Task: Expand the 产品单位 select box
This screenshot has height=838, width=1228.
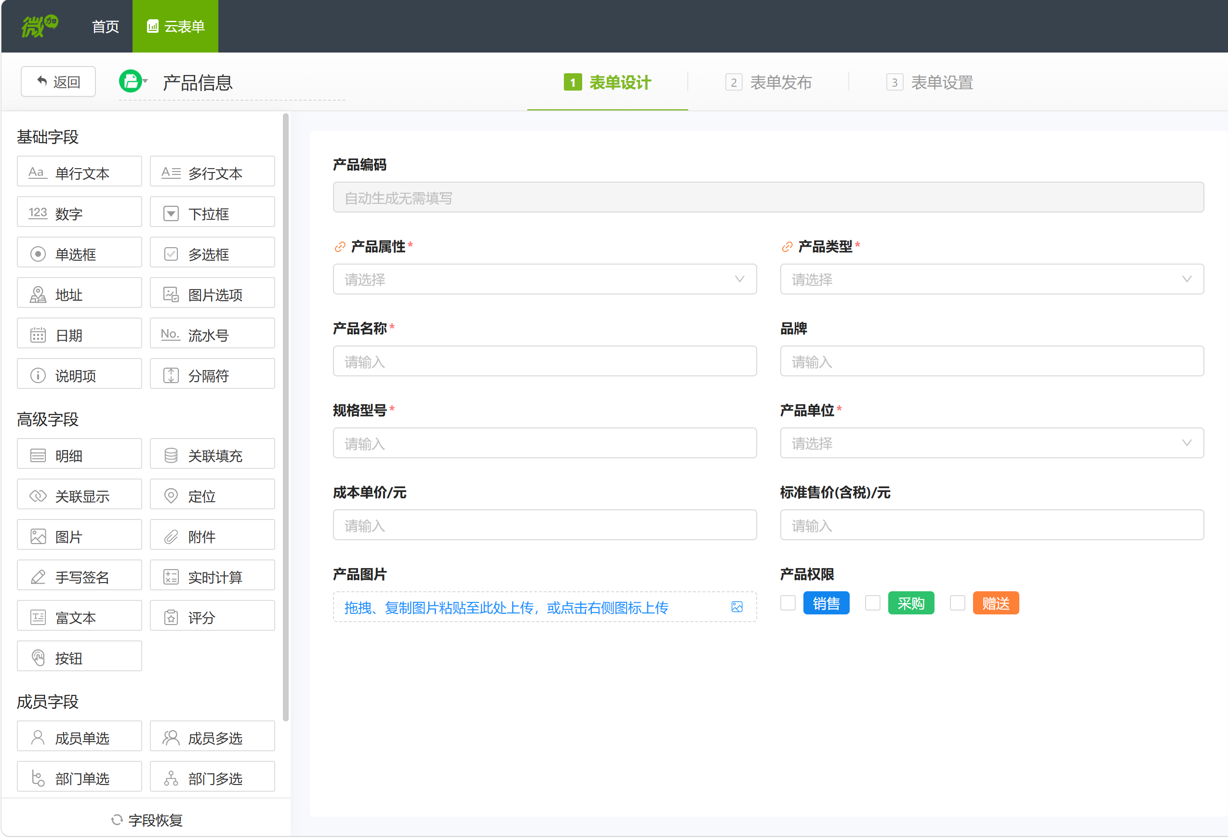Action: (x=991, y=443)
